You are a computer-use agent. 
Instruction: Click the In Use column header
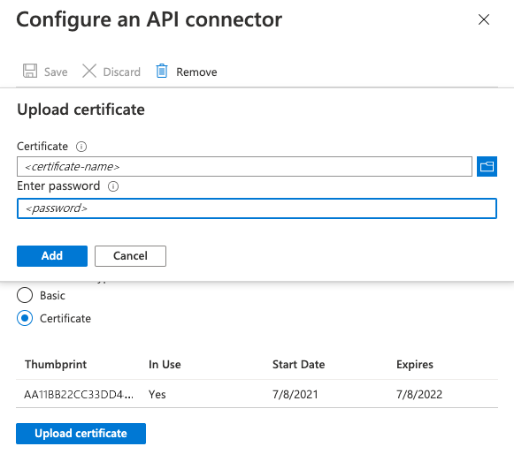tap(165, 364)
